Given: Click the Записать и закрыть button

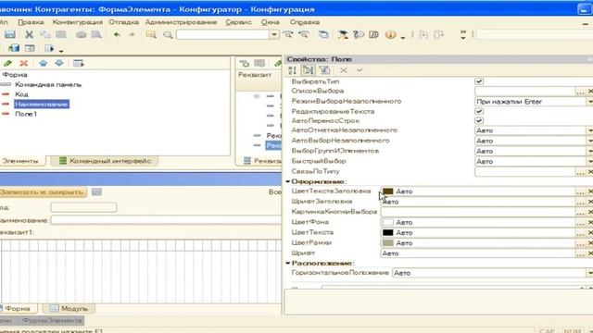Looking at the screenshot, I should 43,192.
